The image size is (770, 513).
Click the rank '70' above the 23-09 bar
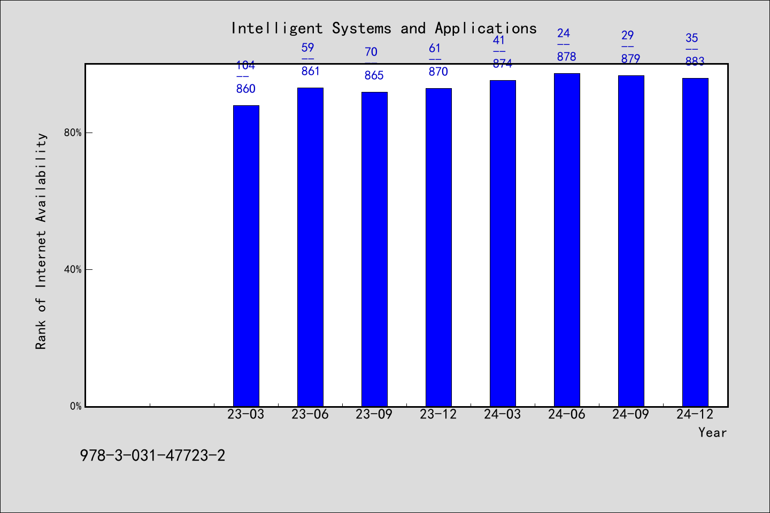tap(371, 52)
